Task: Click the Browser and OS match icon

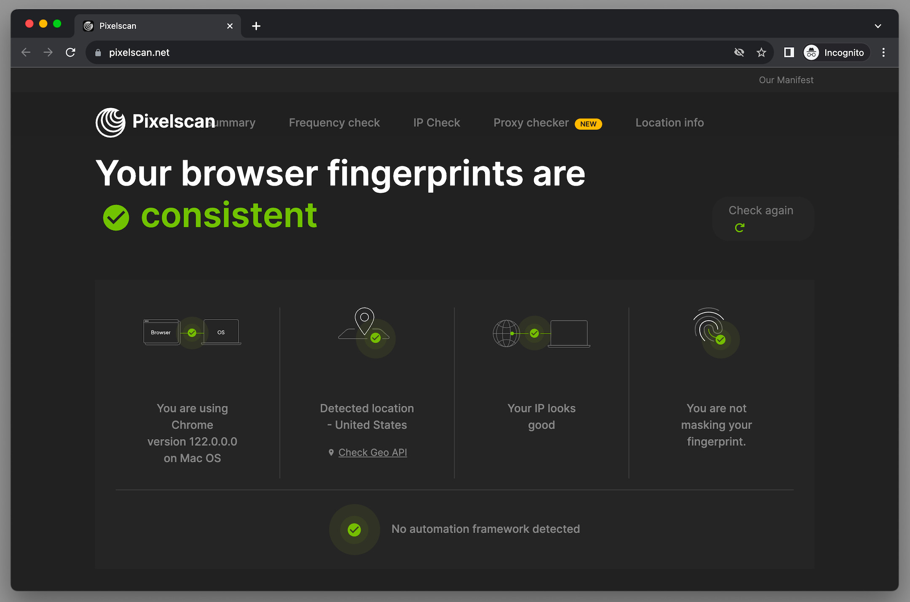Action: click(192, 333)
